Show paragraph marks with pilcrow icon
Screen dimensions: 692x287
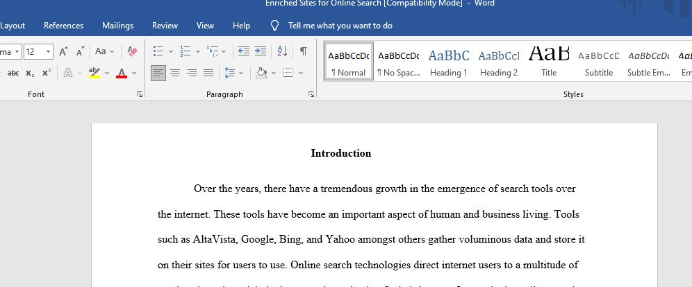click(x=304, y=51)
